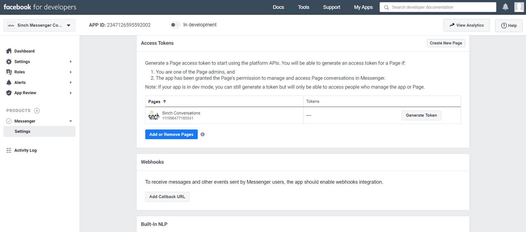Click the Sinch Conversations page logo

coord(154,115)
